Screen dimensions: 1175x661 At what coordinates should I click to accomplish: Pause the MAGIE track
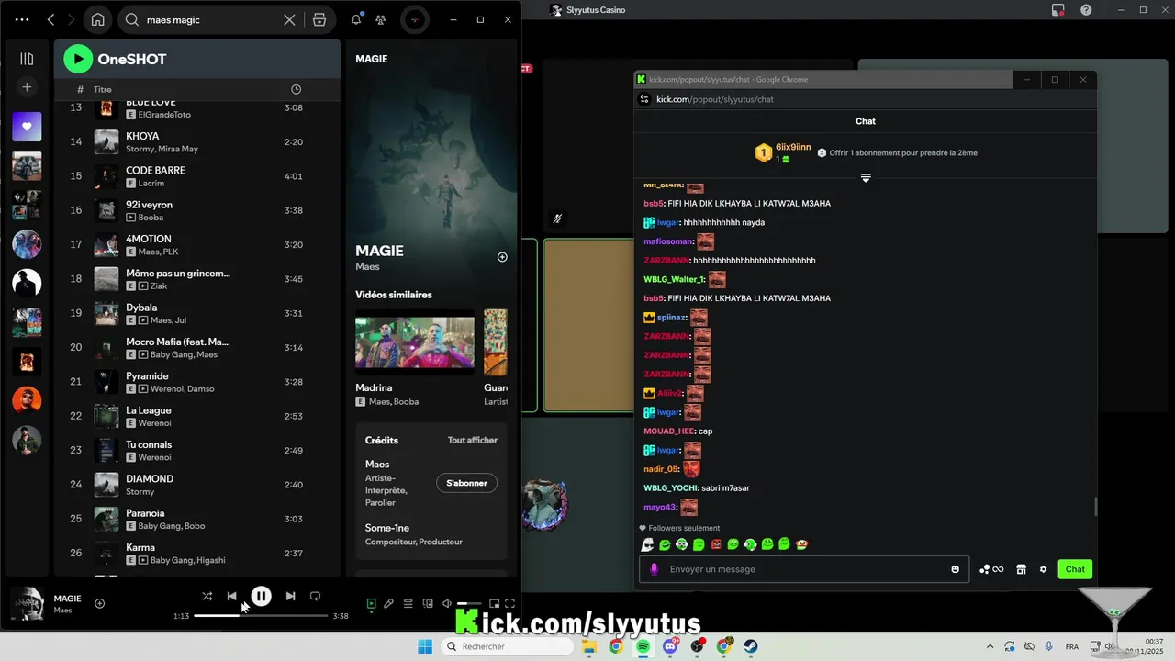pyautogui.click(x=261, y=596)
